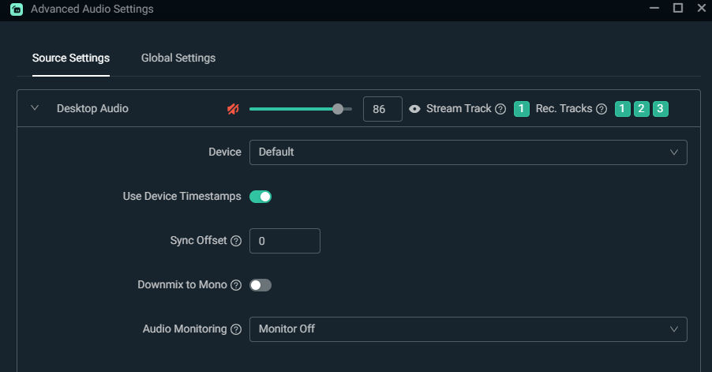This screenshot has width=712, height=372.
Task: Click help icon next to Rec. Tracks
Action: pos(601,109)
